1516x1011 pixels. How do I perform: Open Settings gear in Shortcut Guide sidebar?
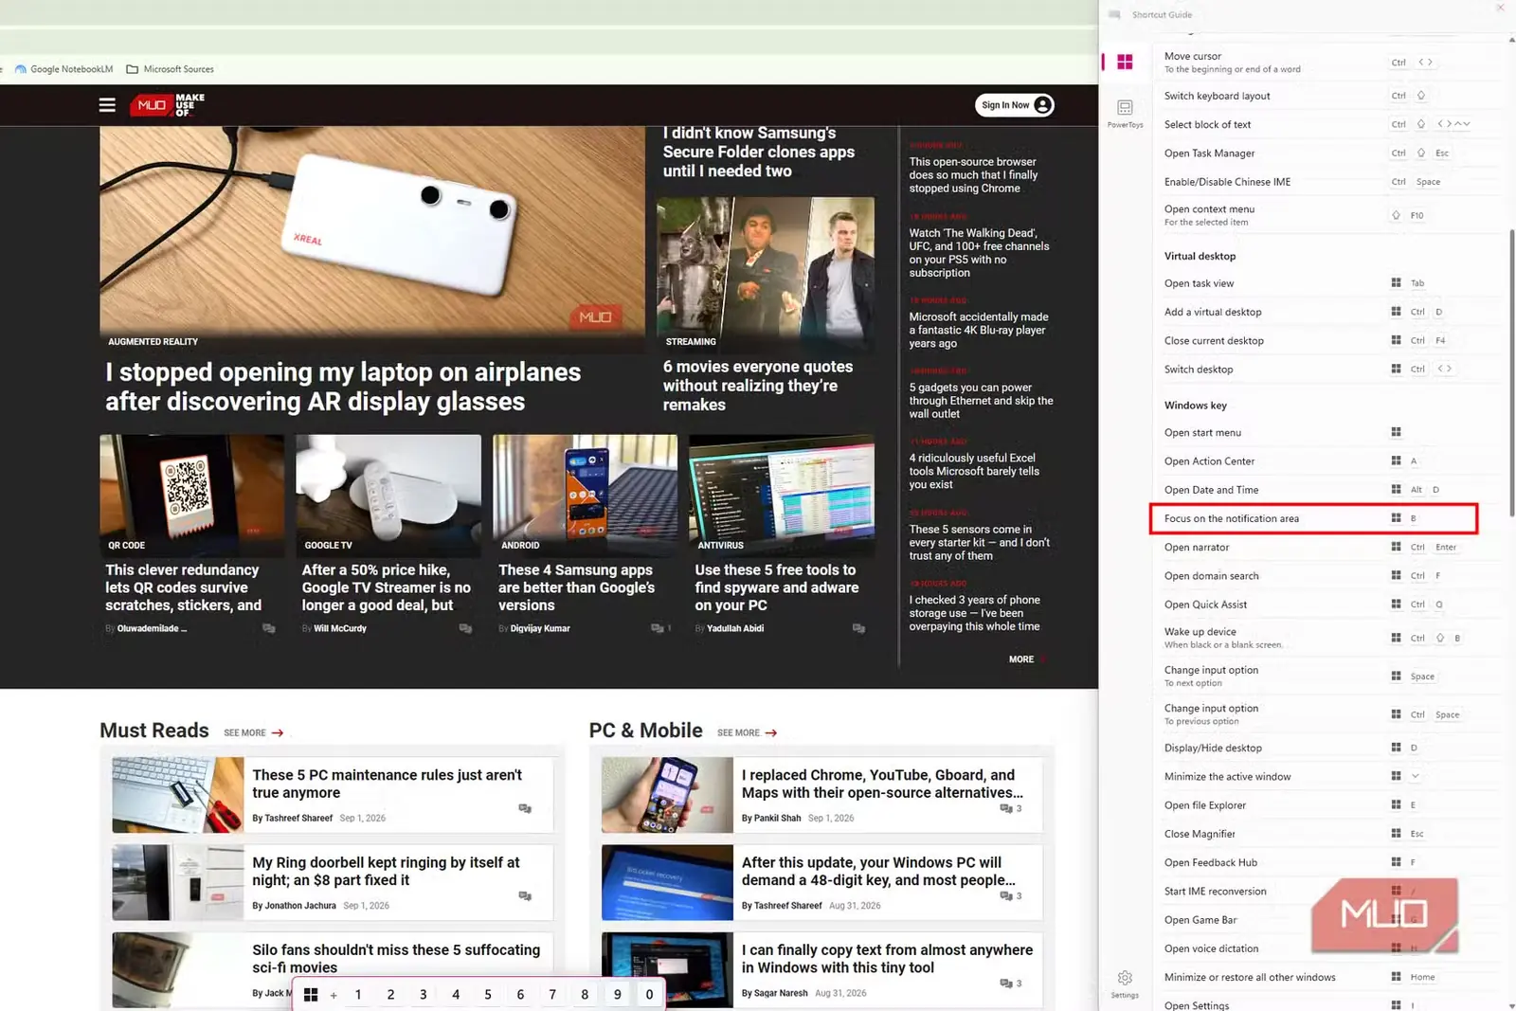pyautogui.click(x=1125, y=984)
